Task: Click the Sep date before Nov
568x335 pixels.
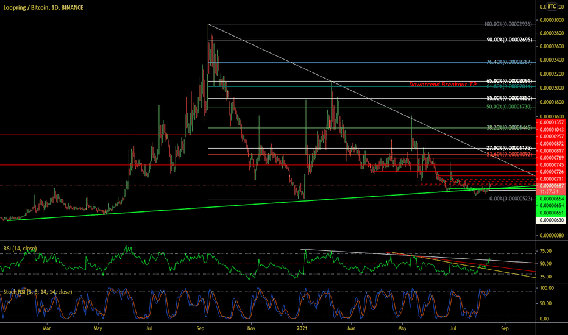Action: [x=201, y=328]
